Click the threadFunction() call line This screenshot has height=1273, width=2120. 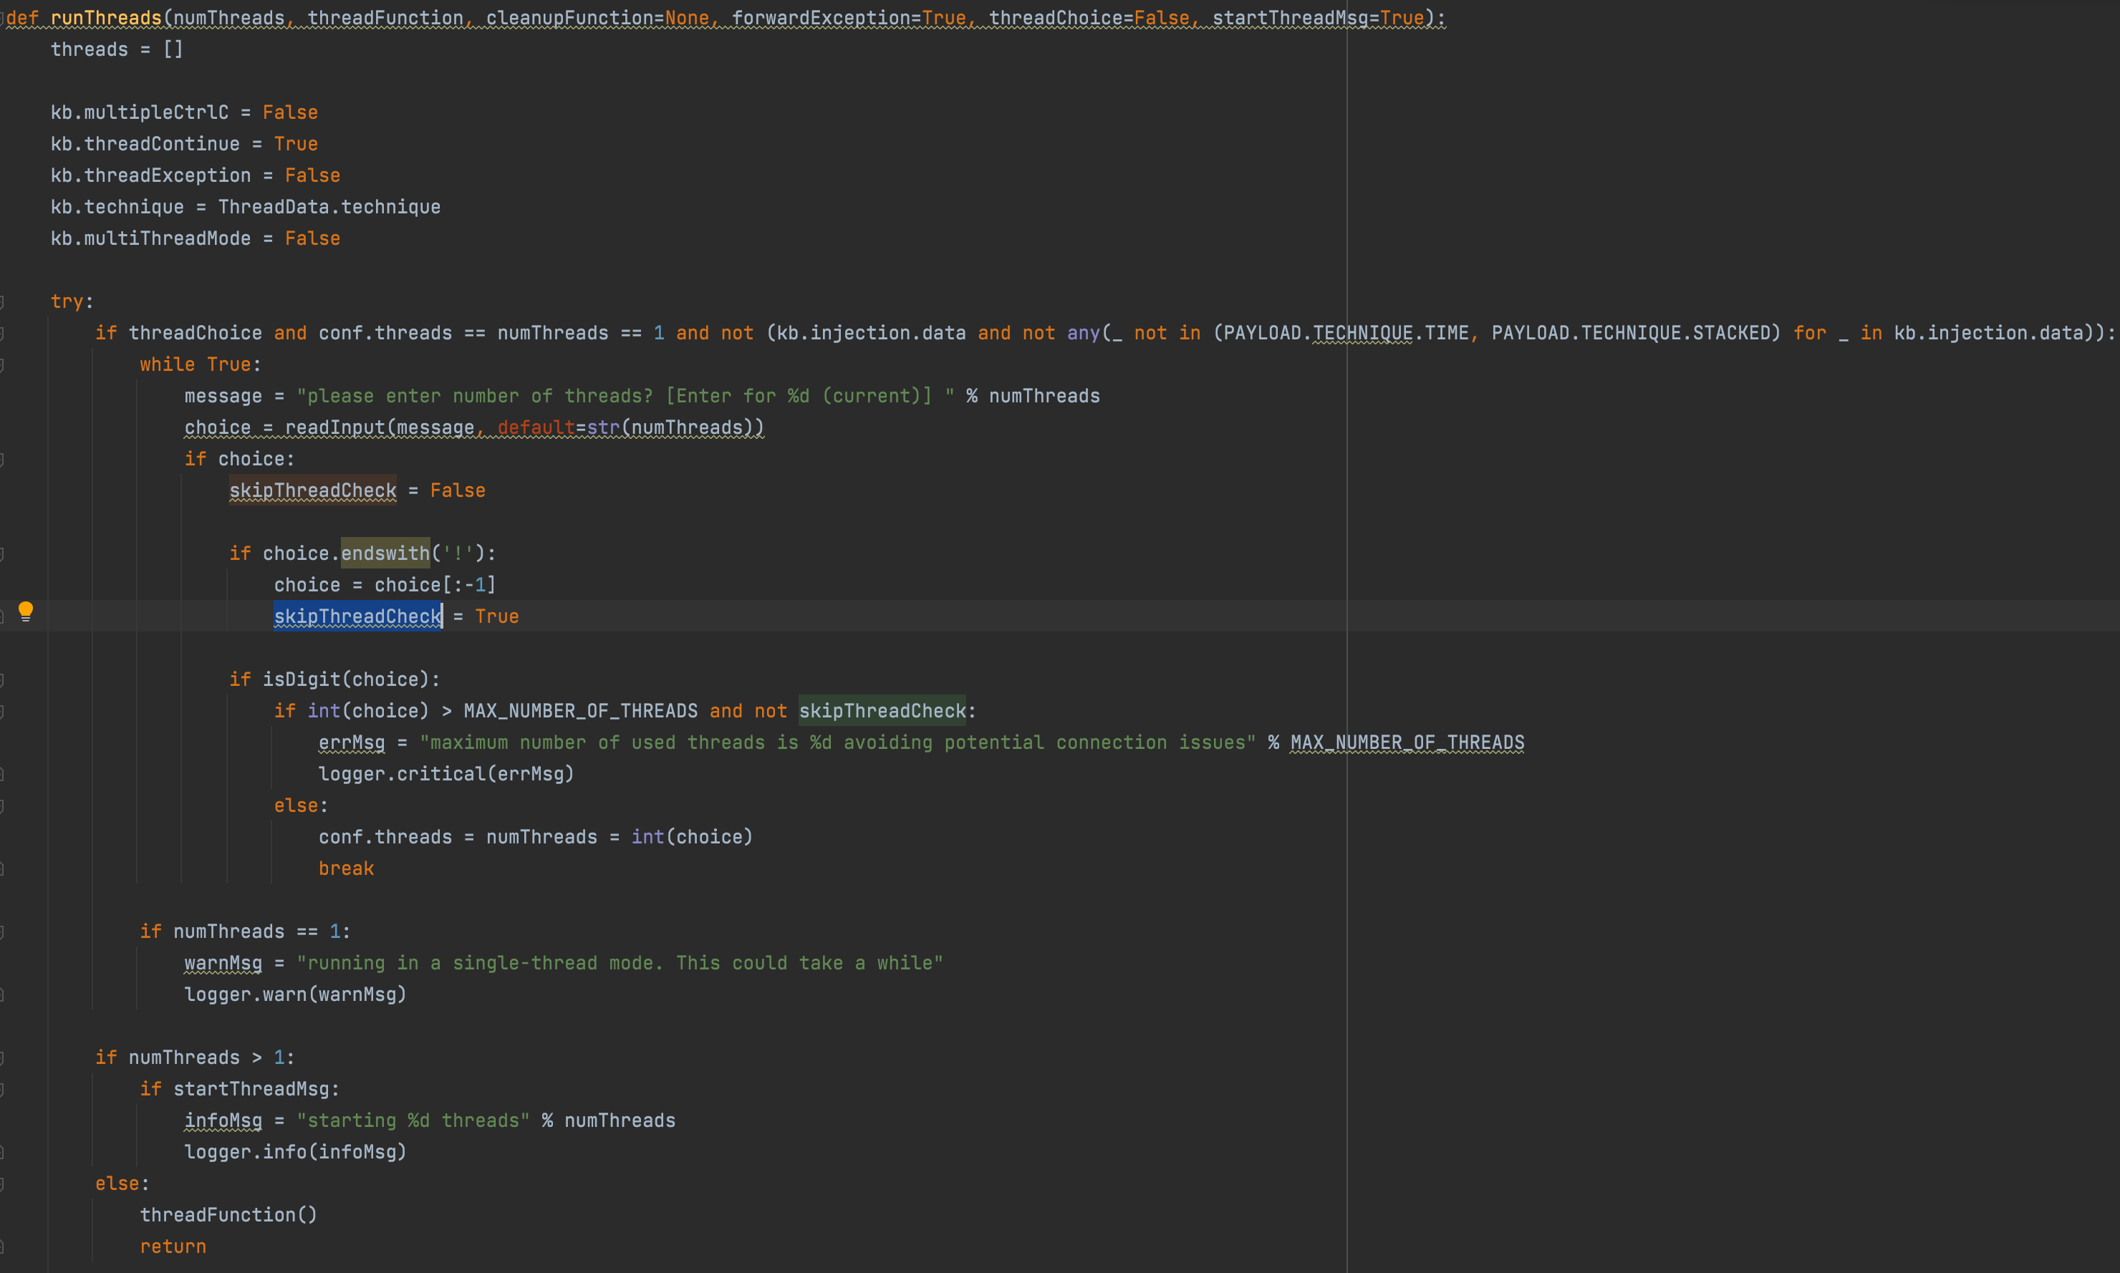(x=228, y=1215)
